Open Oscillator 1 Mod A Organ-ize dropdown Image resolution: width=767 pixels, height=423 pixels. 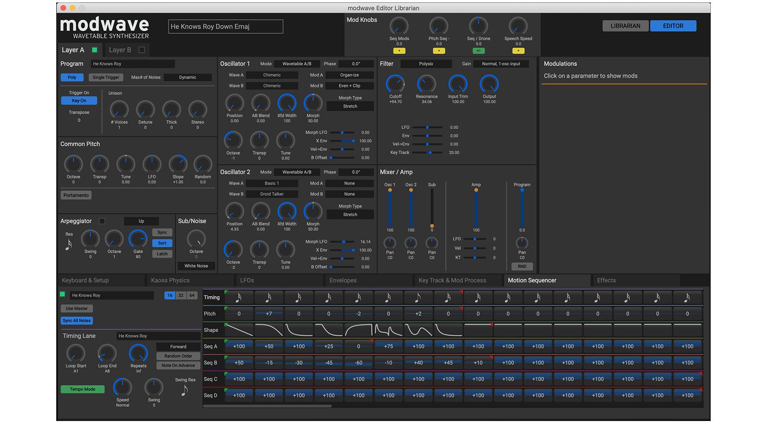tap(350, 75)
